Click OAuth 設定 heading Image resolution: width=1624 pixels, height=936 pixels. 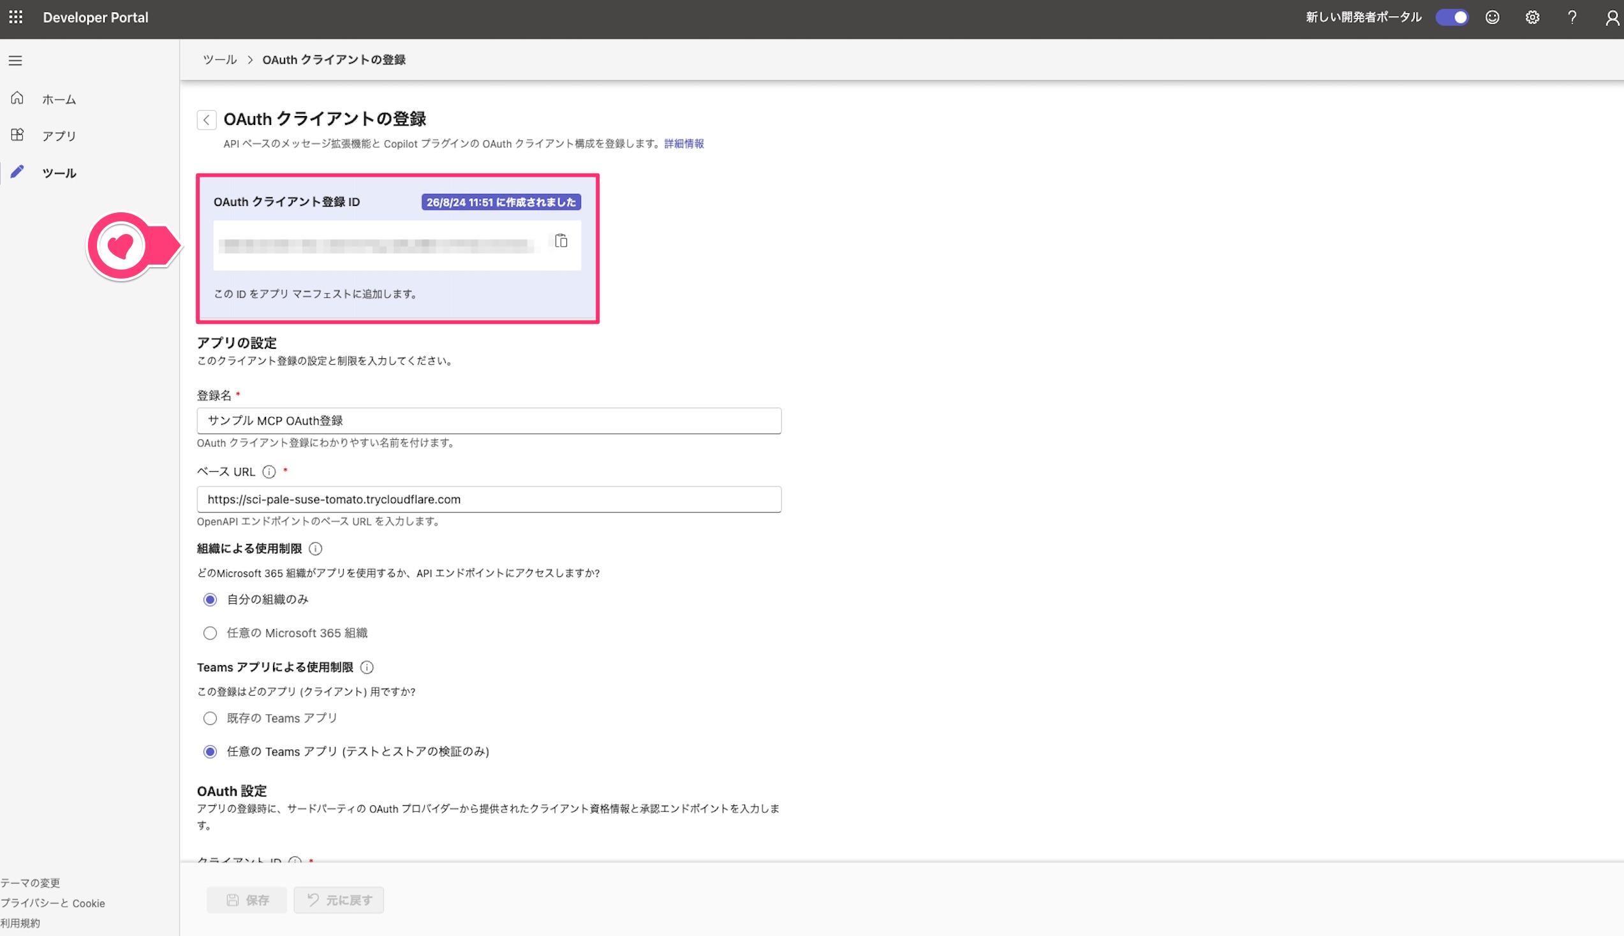point(232,791)
